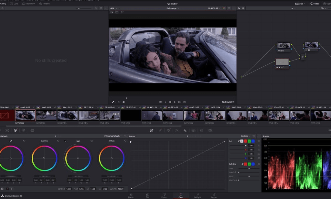Open the Power Windows palette
Image resolution: width=331 pixels, height=199 pixels.
168,130
